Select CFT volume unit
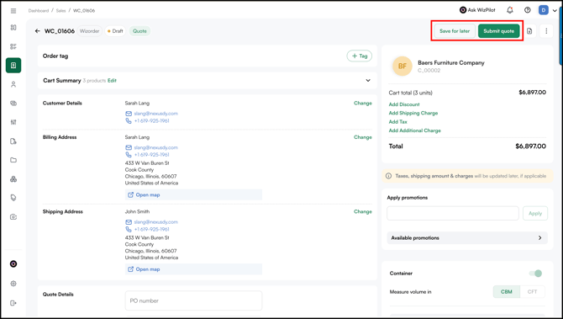The width and height of the screenshot is (563, 319). point(532,292)
